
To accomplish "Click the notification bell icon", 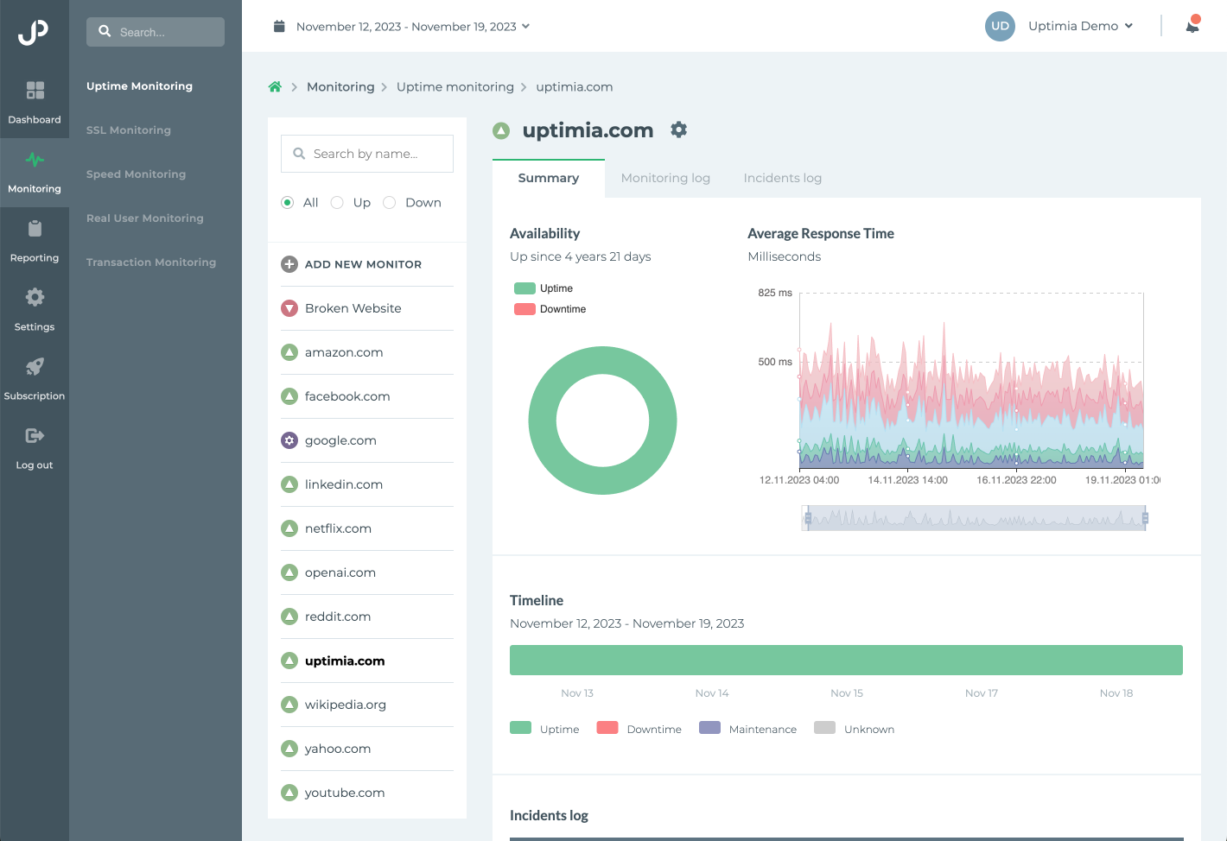I will tap(1192, 26).
